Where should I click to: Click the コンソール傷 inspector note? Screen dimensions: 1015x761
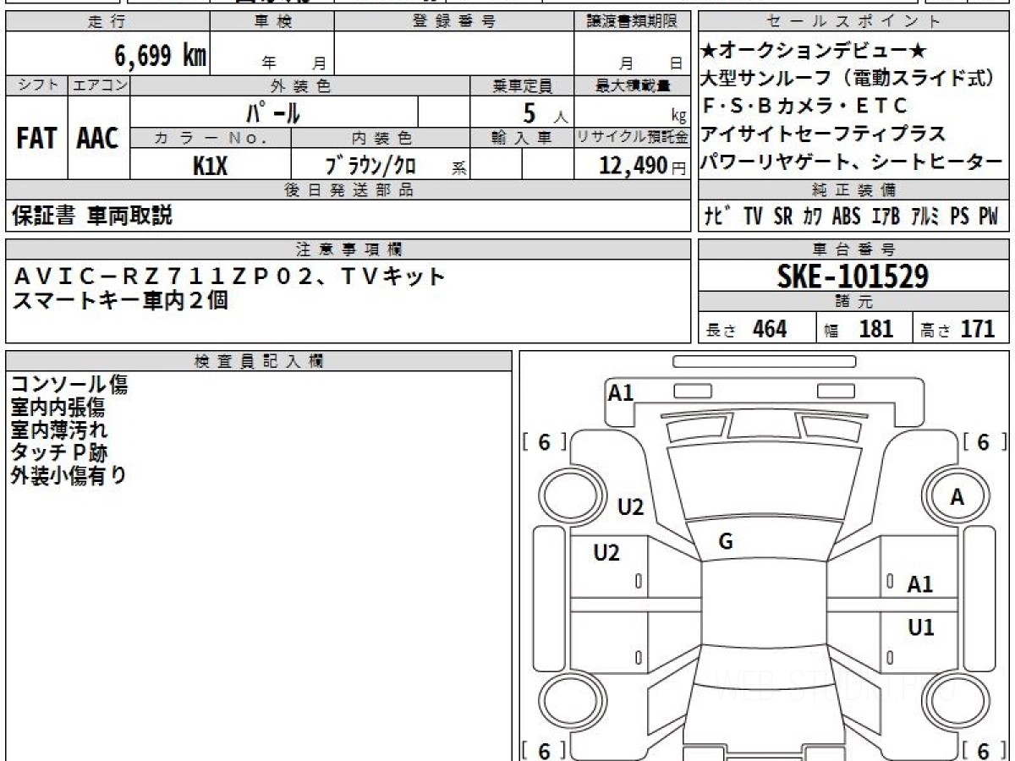click(x=69, y=385)
